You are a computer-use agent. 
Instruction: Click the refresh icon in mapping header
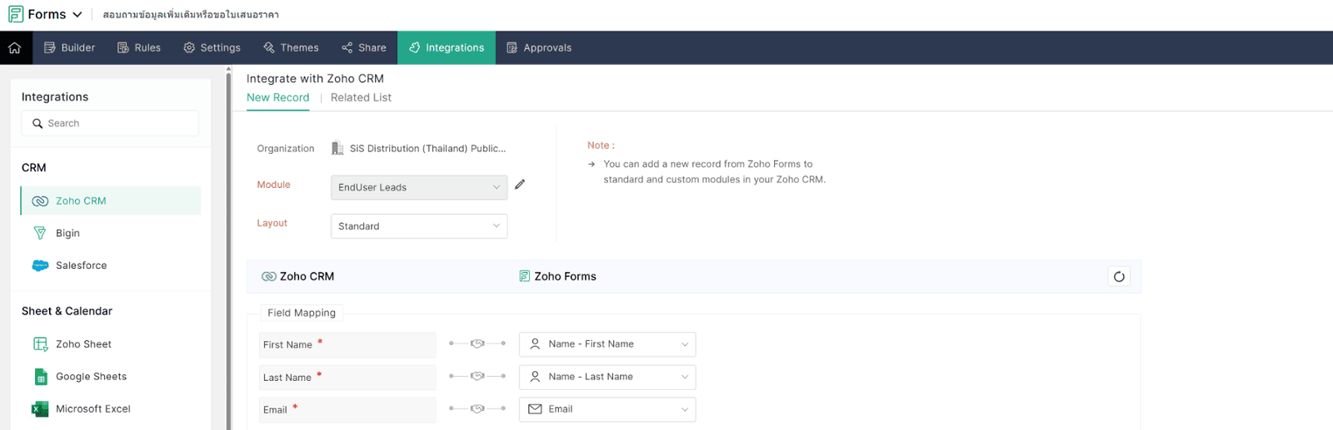1119,277
